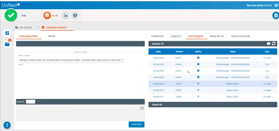Close the Dossier N°64557 tab
Screen dimensions: 279x131
(x=38, y=27)
